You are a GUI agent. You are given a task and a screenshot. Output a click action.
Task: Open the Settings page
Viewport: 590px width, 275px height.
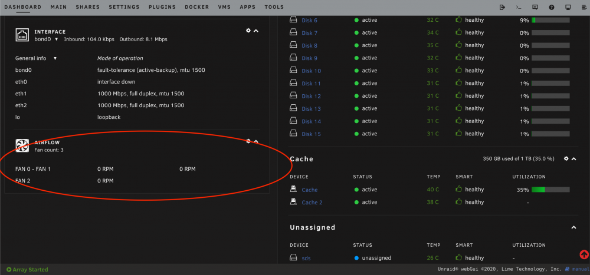[124, 7]
